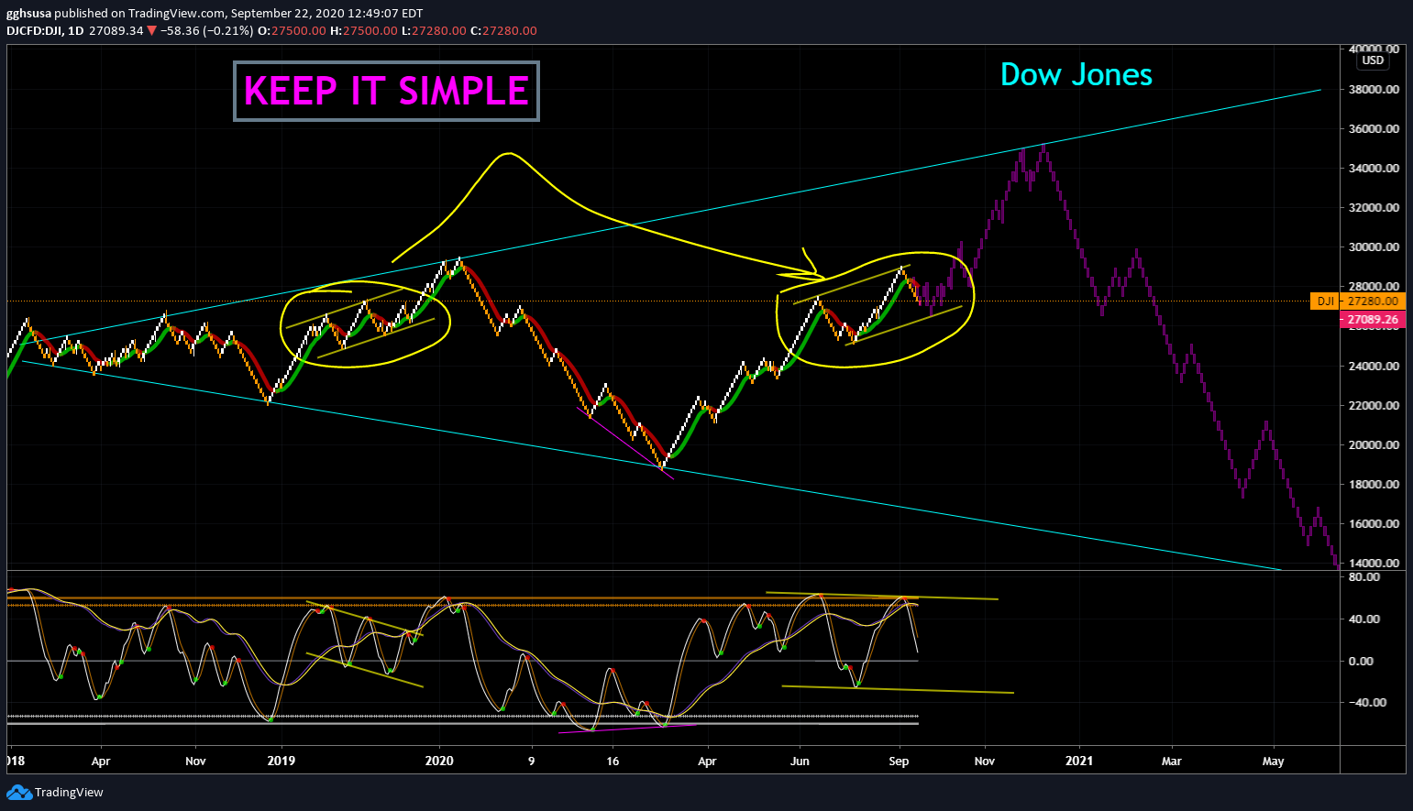The width and height of the screenshot is (1413, 811).
Task: Click the 14000.00 price axis label
Action: tap(1373, 564)
